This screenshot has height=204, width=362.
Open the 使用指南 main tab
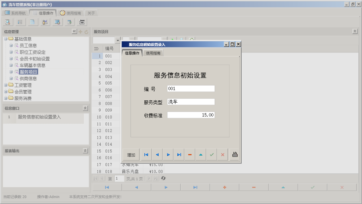click(x=71, y=13)
